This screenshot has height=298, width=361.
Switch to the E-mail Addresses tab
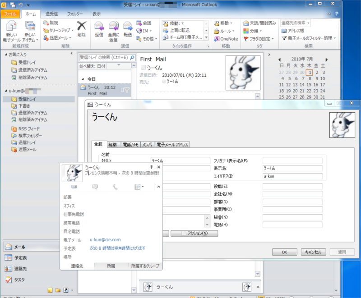172,145
